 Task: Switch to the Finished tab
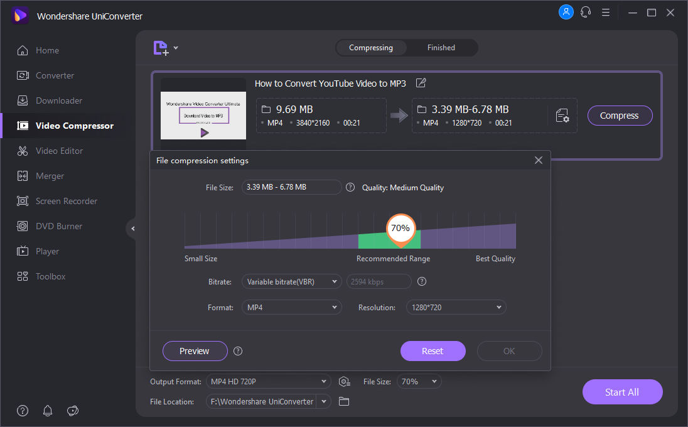pyautogui.click(x=441, y=48)
